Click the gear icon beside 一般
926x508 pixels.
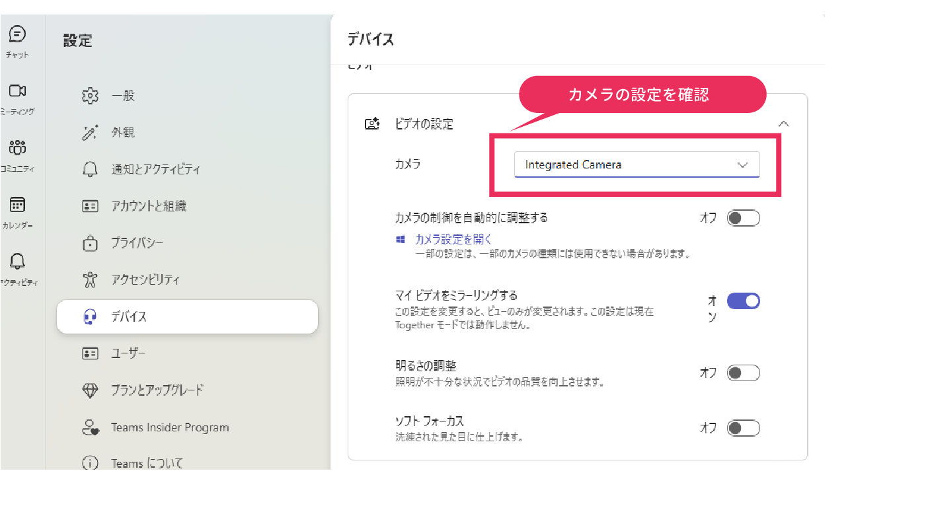[x=90, y=96]
